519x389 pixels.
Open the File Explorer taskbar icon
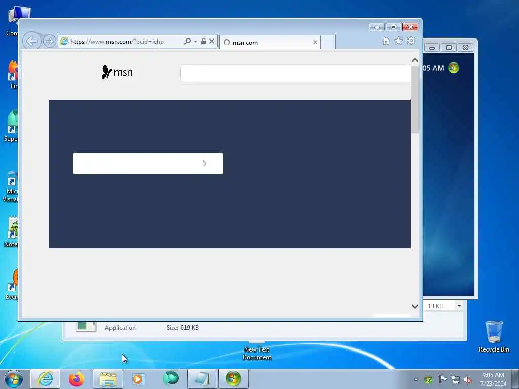pos(108,379)
